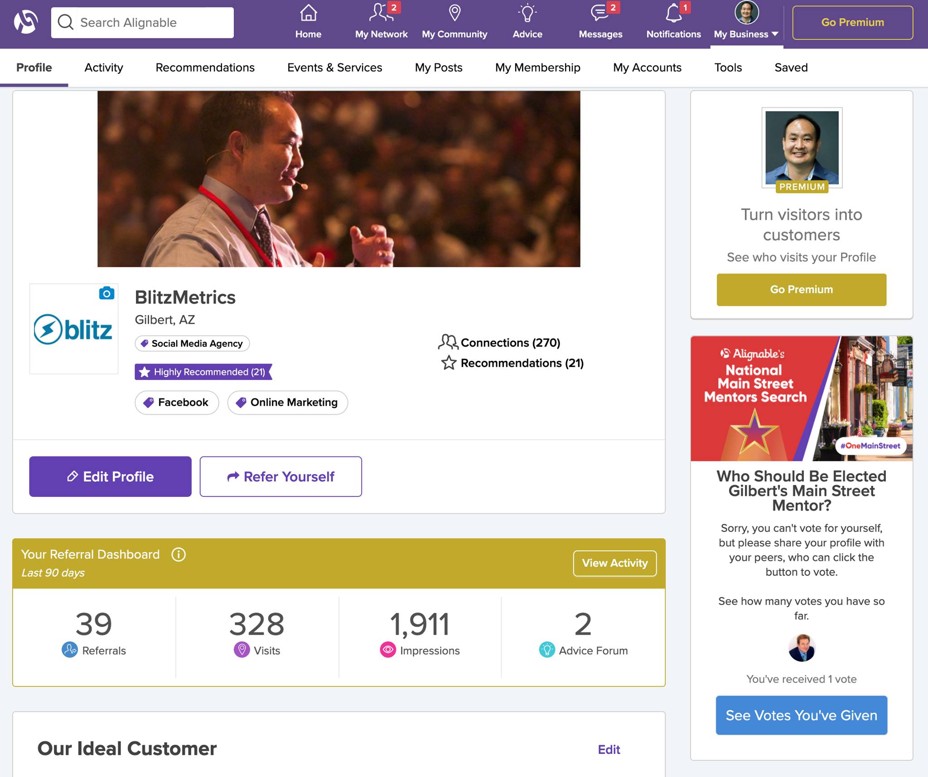Click the "You've received 1 vote" text
Image resolution: width=928 pixels, height=777 pixels.
[x=801, y=679]
